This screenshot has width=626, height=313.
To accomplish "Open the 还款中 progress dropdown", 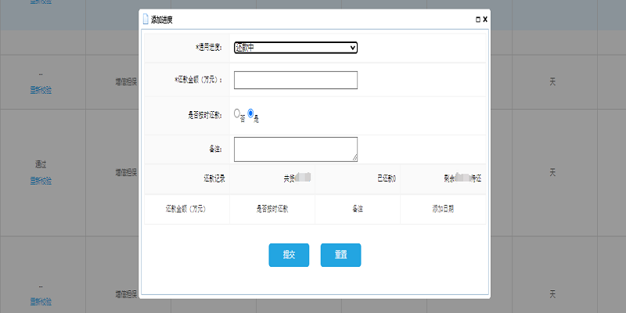I will 295,48.
